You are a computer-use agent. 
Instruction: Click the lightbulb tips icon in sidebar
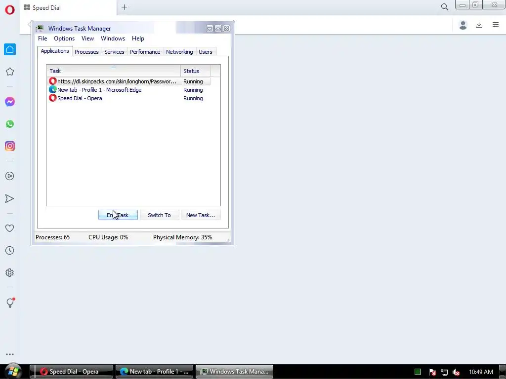10,303
